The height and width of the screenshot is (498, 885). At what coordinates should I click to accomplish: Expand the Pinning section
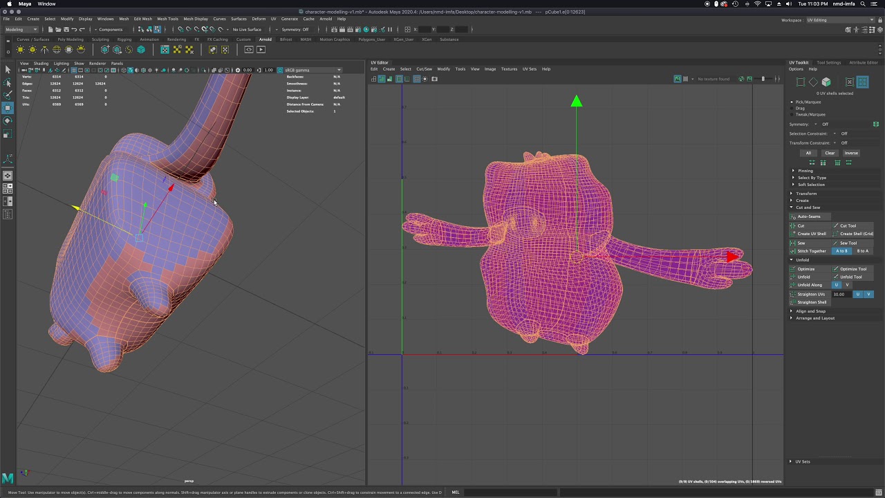[805, 171]
